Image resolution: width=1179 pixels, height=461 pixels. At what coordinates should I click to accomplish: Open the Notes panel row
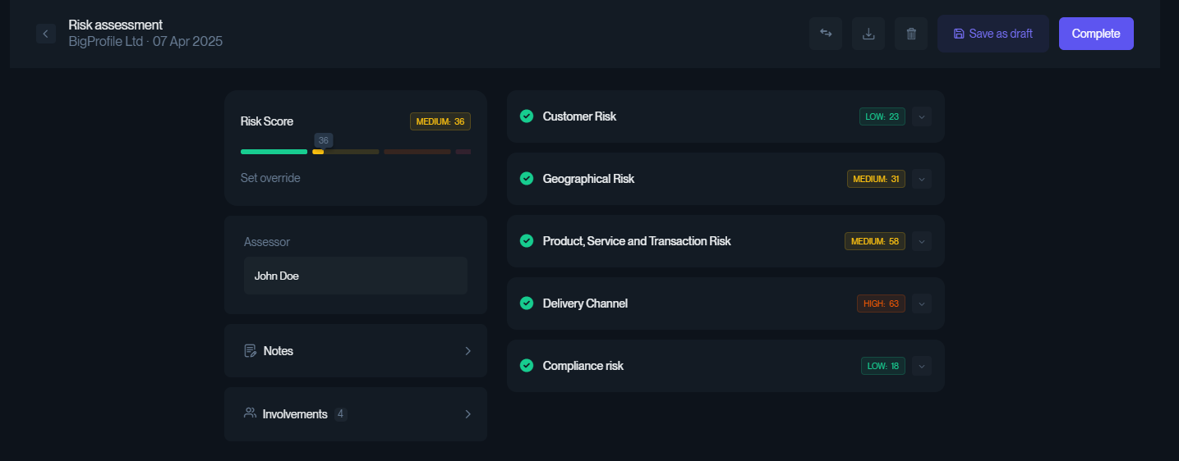[x=356, y=351]
